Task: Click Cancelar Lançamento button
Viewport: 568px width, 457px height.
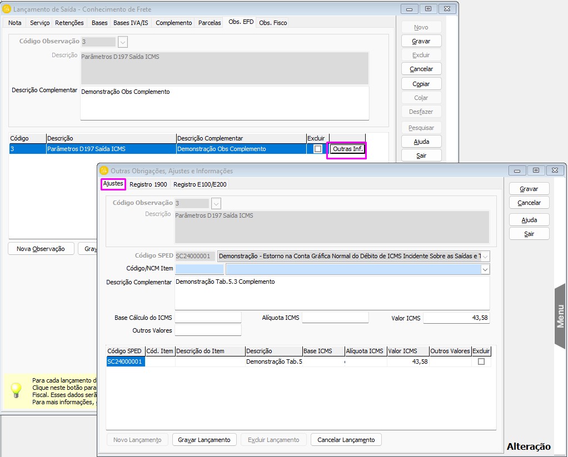Action: [x=346, y=440]
